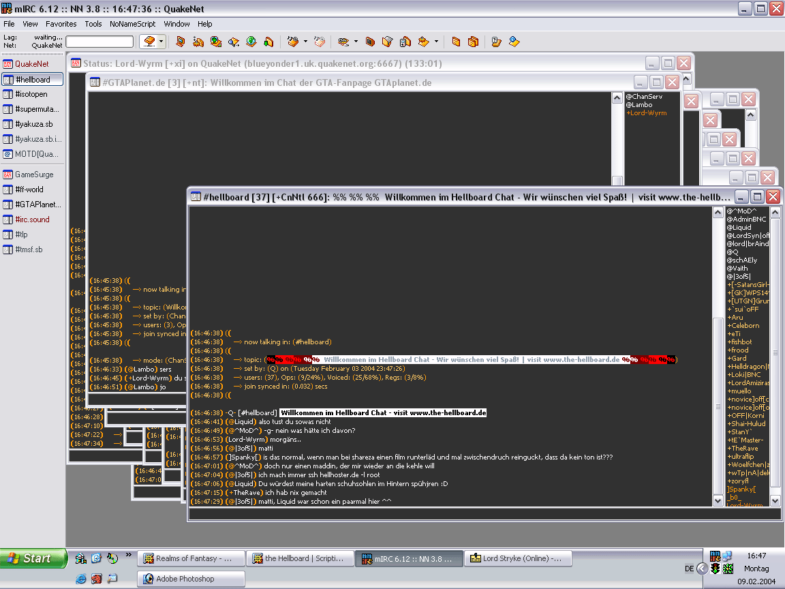785x589 pixels.
Task: Click the globe icon in the mIRC toolbar
Action: 251,42
